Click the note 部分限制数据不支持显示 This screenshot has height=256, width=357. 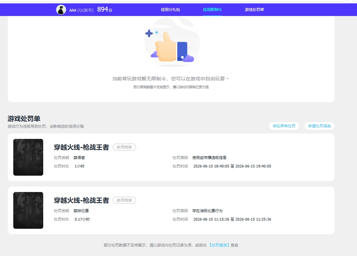(x=171, y=87)
